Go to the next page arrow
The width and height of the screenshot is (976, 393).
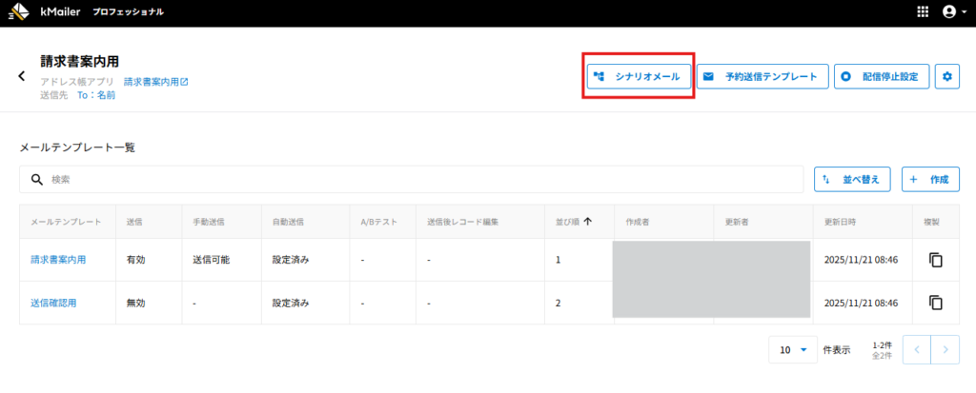pyautogui.click(x=945, y=350)
